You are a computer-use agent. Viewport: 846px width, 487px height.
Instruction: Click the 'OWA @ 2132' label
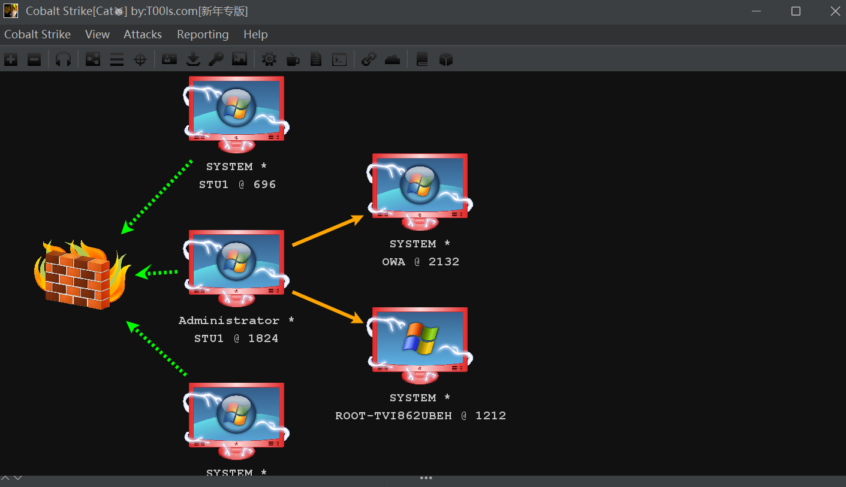(x=421, y=262)
